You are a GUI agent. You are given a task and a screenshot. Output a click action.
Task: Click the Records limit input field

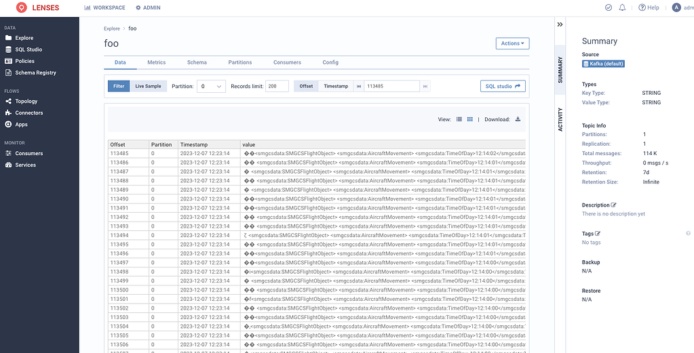[x=277, y=86]
